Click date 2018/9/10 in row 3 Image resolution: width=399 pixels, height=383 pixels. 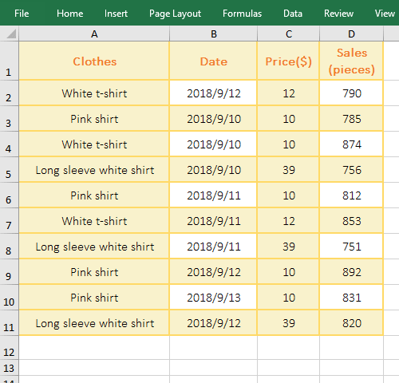(x=213, y=119)
